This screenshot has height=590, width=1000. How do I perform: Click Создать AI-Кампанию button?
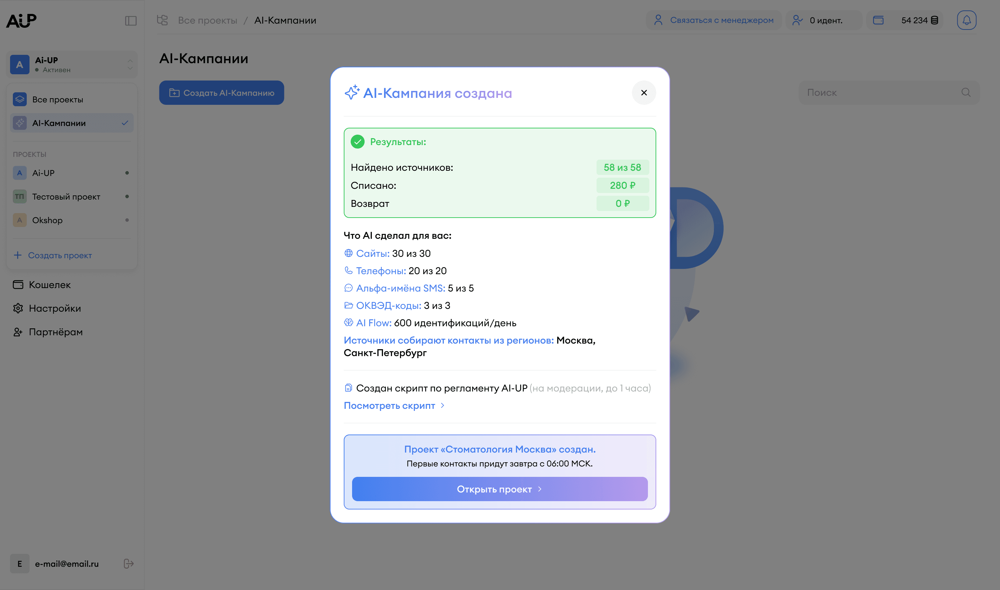point(222,93)
